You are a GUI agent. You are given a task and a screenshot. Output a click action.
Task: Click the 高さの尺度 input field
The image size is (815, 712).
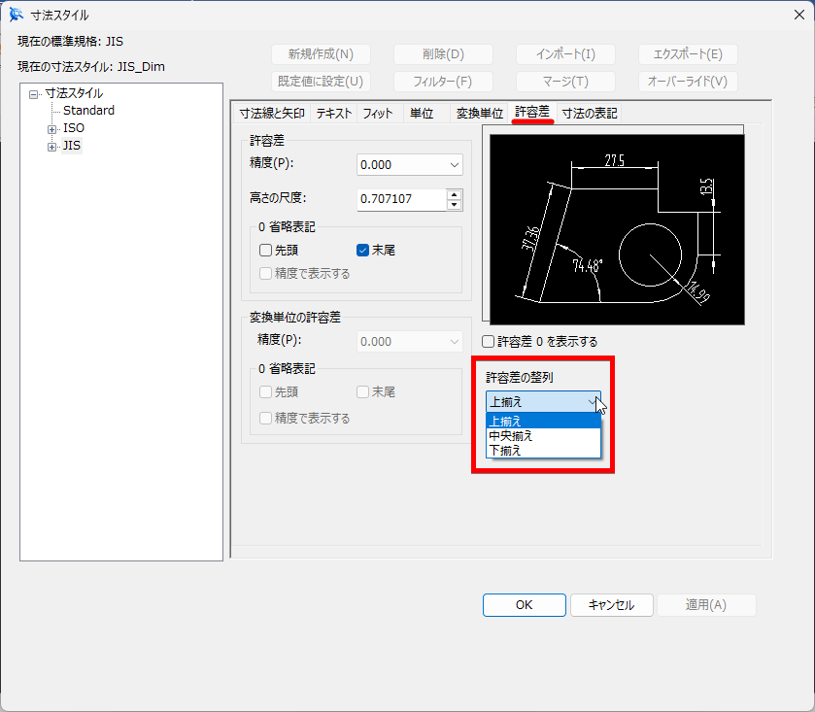[401, 199]
